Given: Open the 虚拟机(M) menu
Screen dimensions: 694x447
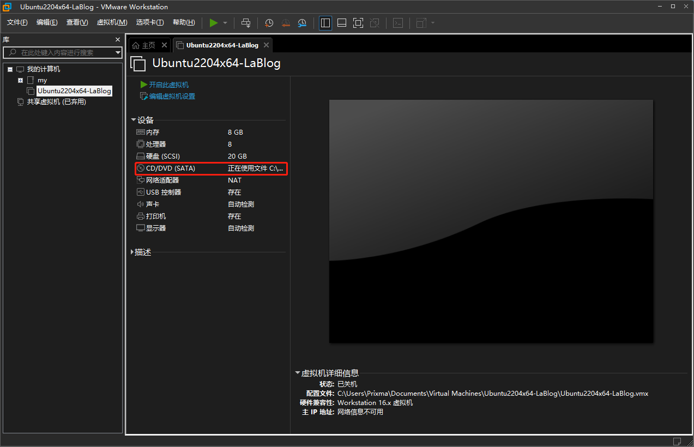Looking at the screenshot, I should 112,22.
